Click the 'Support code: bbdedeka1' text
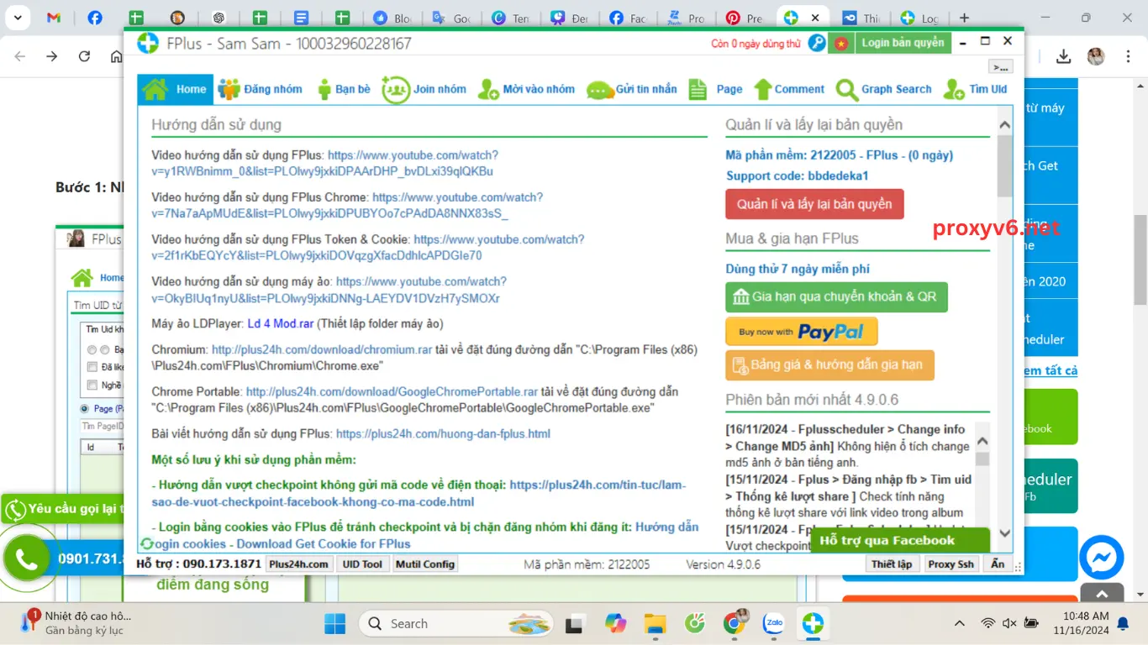Viewport: 1148px width, 645px height. [x=797, y=176]
